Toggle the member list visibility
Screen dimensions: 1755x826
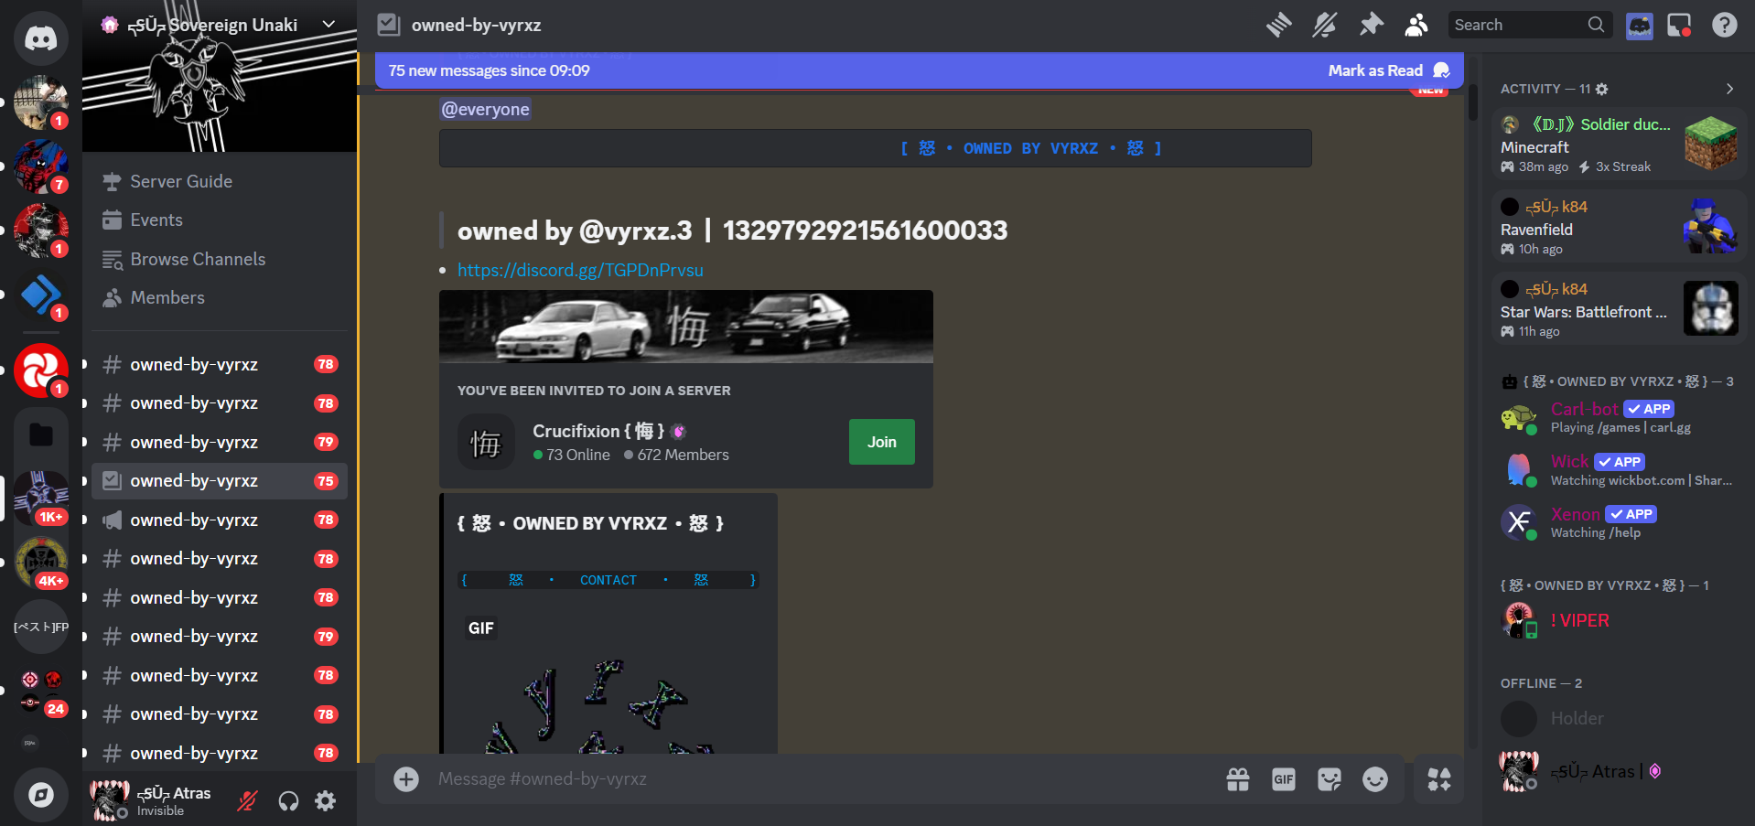tap(1416, 25)
